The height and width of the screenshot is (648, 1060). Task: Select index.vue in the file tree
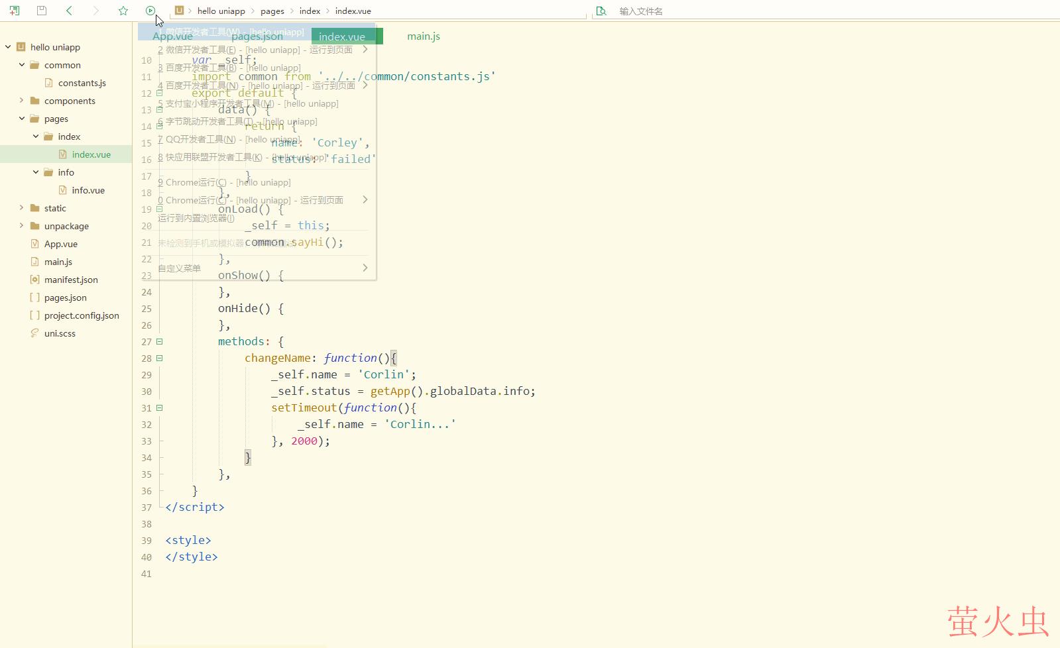91,154
